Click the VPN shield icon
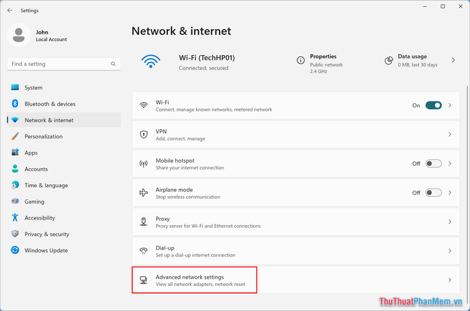 tap(144, 134)
